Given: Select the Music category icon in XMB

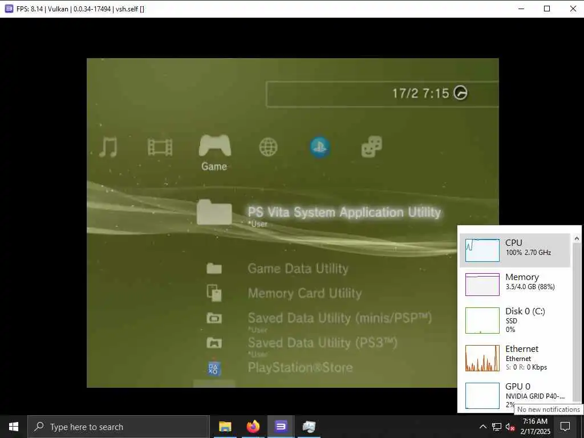Looking at the screenshot, I should (x=108, y=147).
